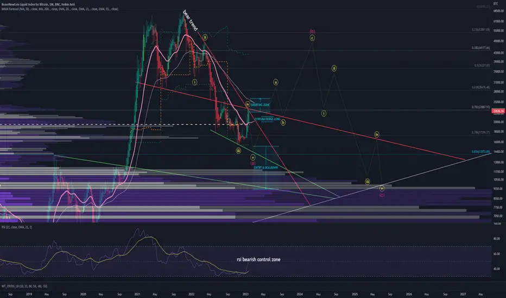Screen dimensions: 506x298
Task: Click the 0.236(53891.09) Fibonacci level label
Action: [481, 30]
